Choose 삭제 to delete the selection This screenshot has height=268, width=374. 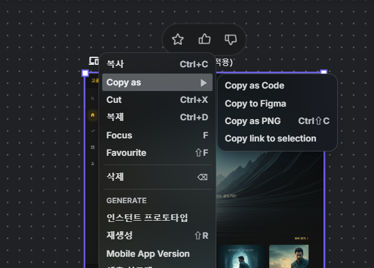point(157,177)
